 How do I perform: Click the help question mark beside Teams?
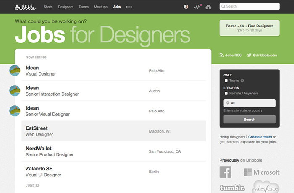(242, 81)
